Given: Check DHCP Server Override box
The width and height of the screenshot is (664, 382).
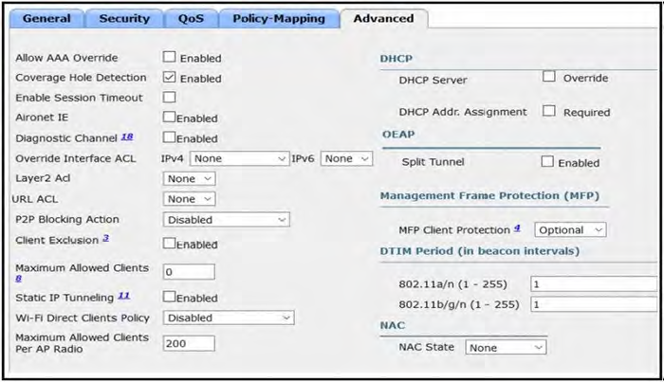Looking at the screenshot, I should click(x=548, y=77).
